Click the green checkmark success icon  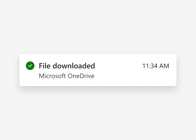tap(30, 66)
